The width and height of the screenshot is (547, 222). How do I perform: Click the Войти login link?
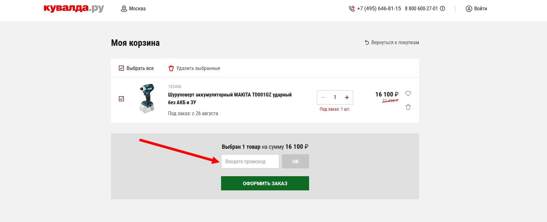click(x=480, y=9)
